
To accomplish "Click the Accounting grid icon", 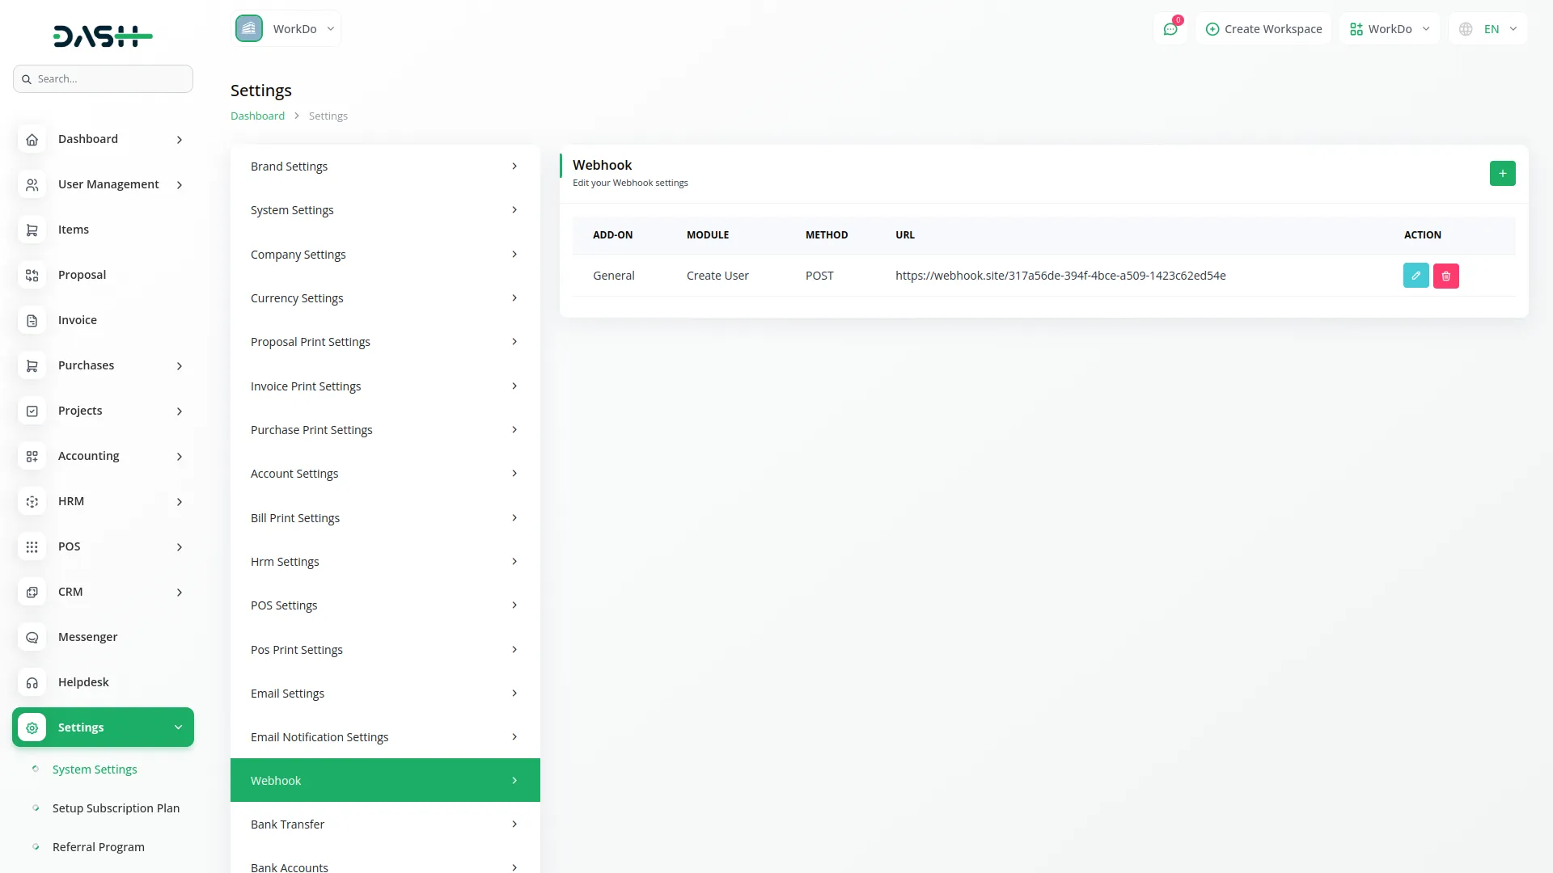I will tap(32, 456).
